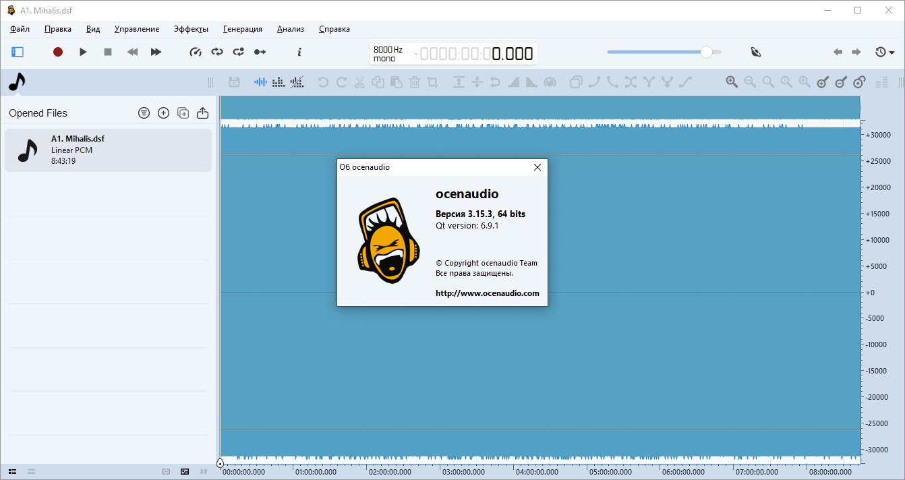Open the Справка menu
Image resolution: width=905 pixels, height=480 pixels.
[x=334, y=29]
